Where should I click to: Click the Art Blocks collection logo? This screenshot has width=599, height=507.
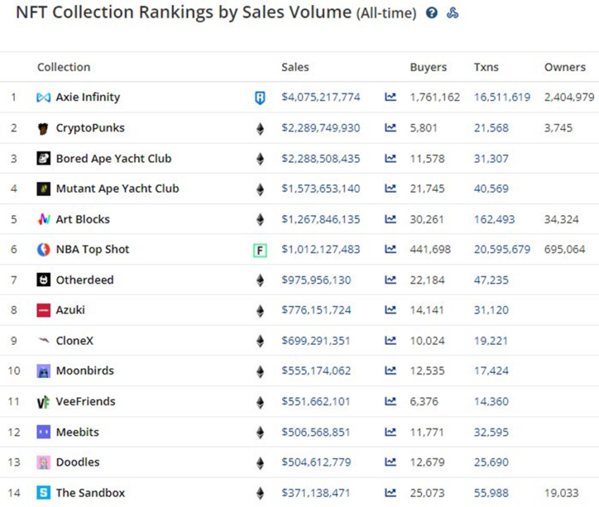(x=44, y=219)
